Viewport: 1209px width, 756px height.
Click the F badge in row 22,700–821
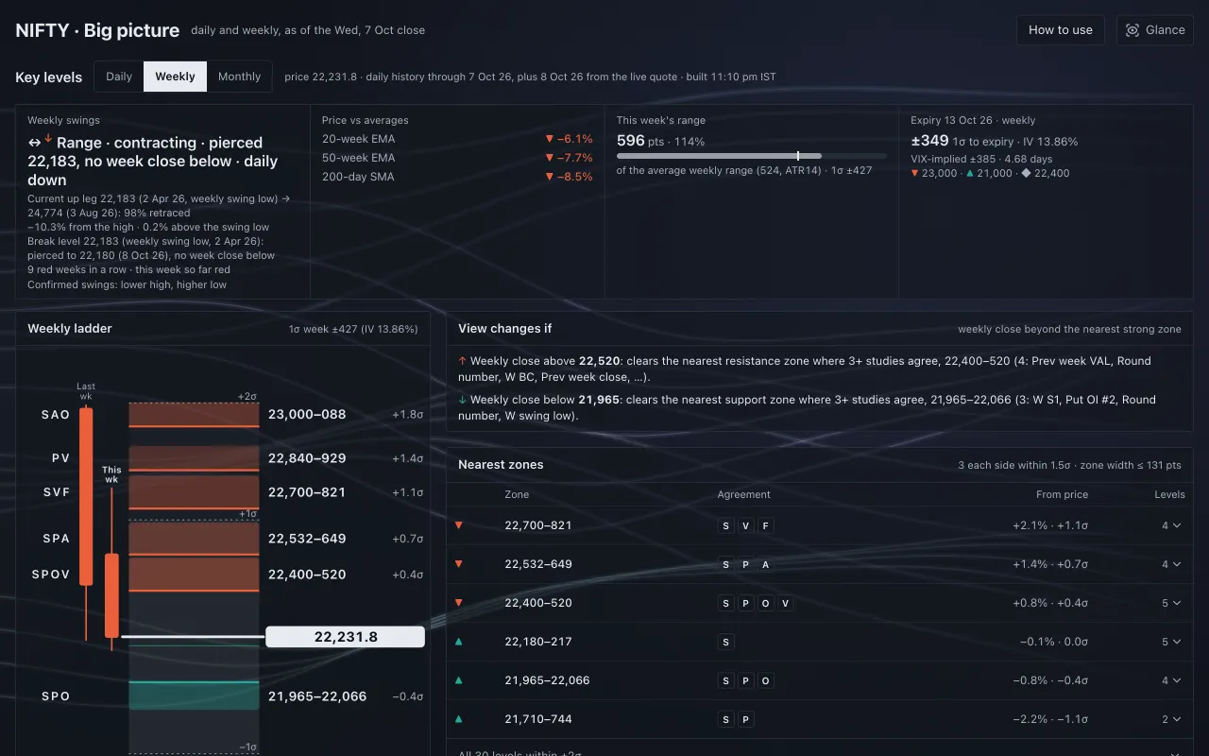pyautogui.click(x=766, y=525)
